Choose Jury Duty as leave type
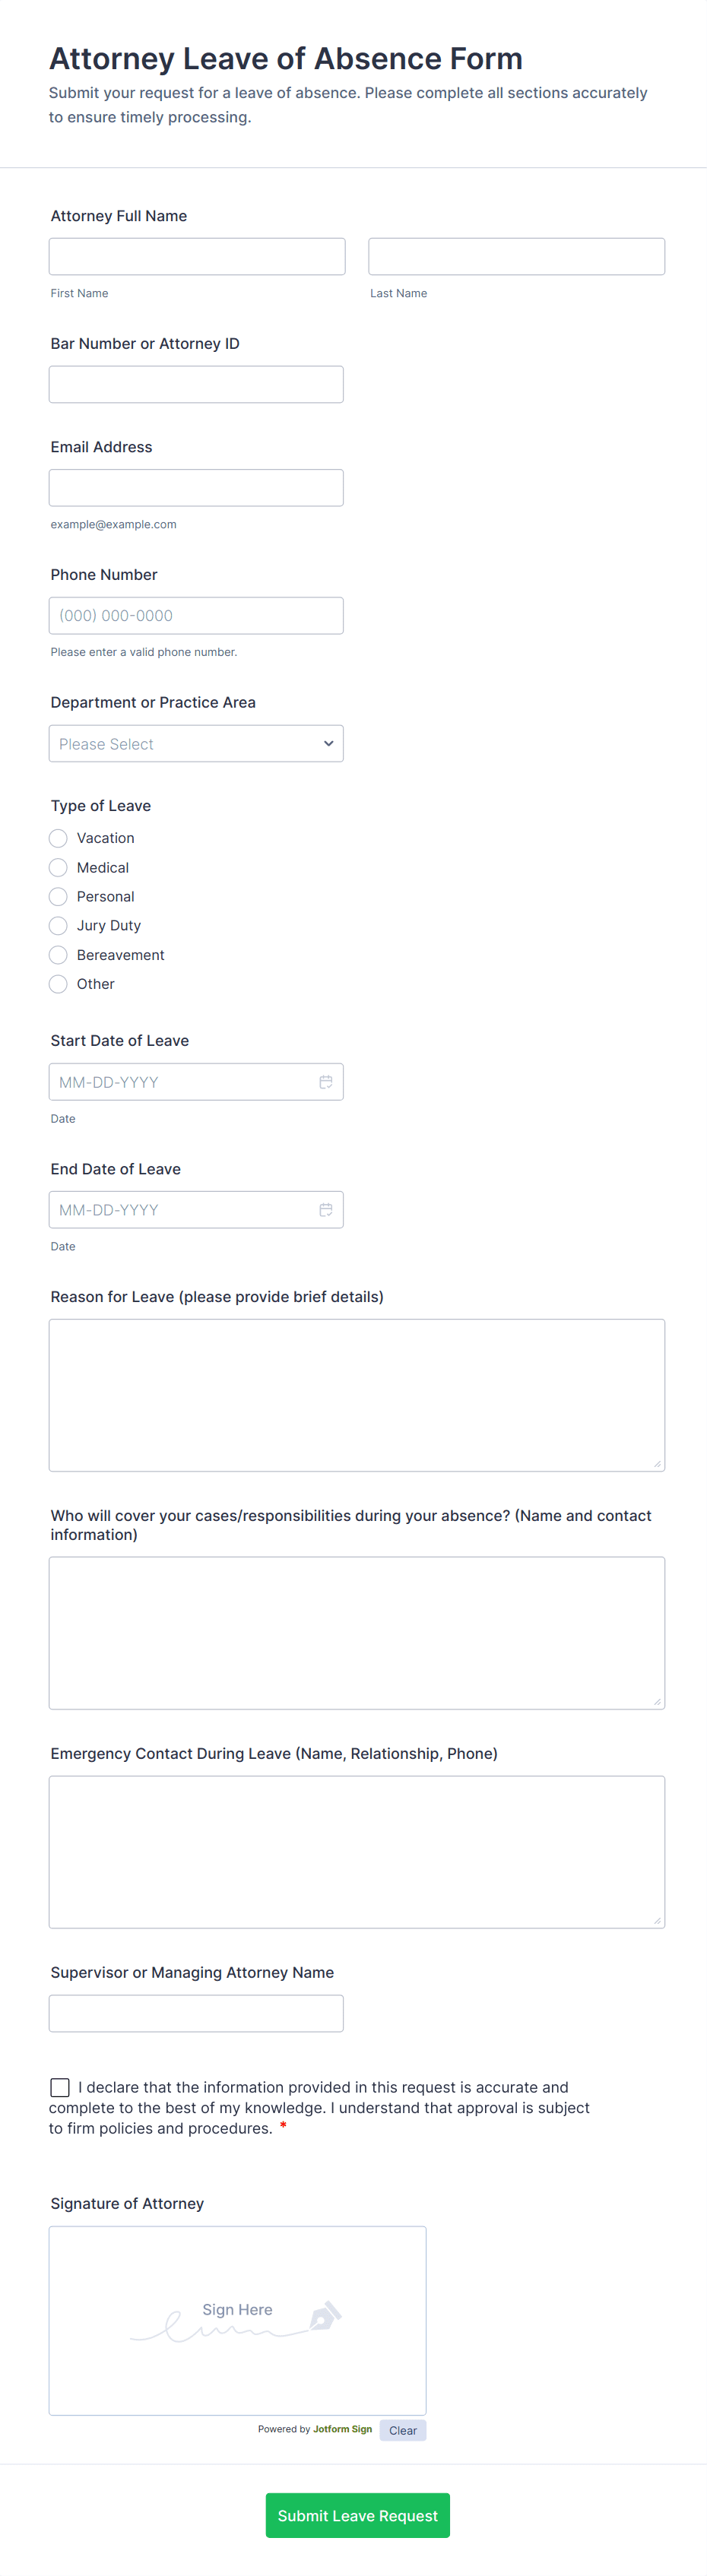 [x=59, y=926]
